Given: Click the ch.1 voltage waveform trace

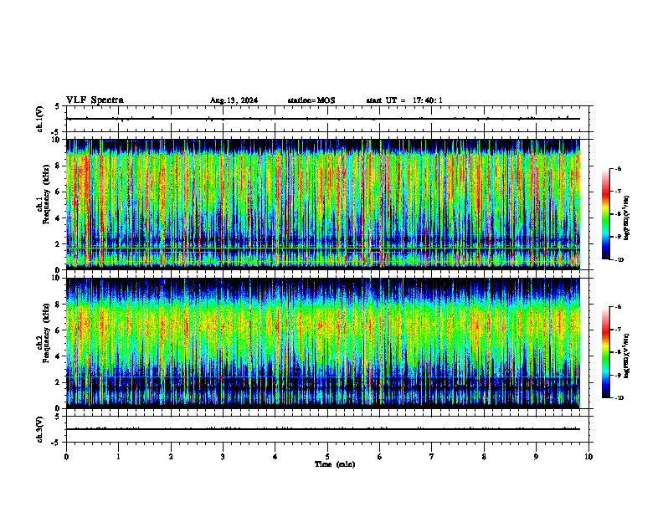Looking at the screenshot, I should pos(323,119).
